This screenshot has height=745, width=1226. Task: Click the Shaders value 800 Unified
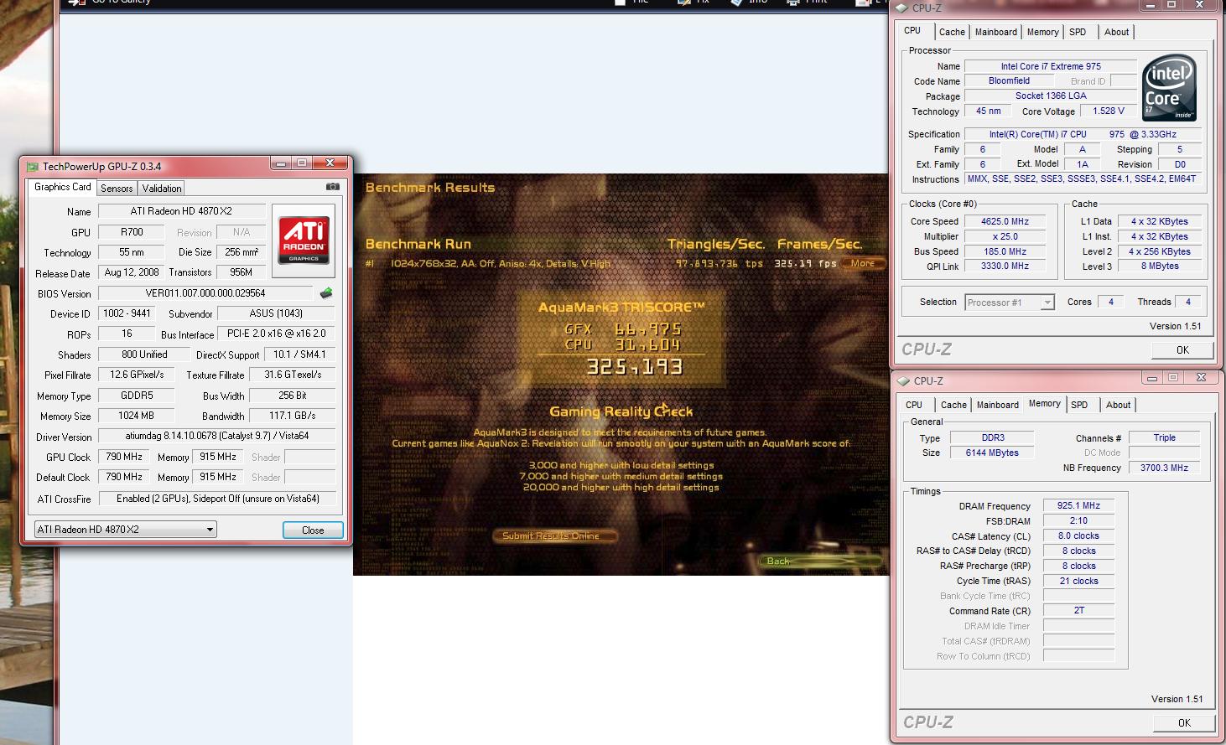click(x=144, y=354)
